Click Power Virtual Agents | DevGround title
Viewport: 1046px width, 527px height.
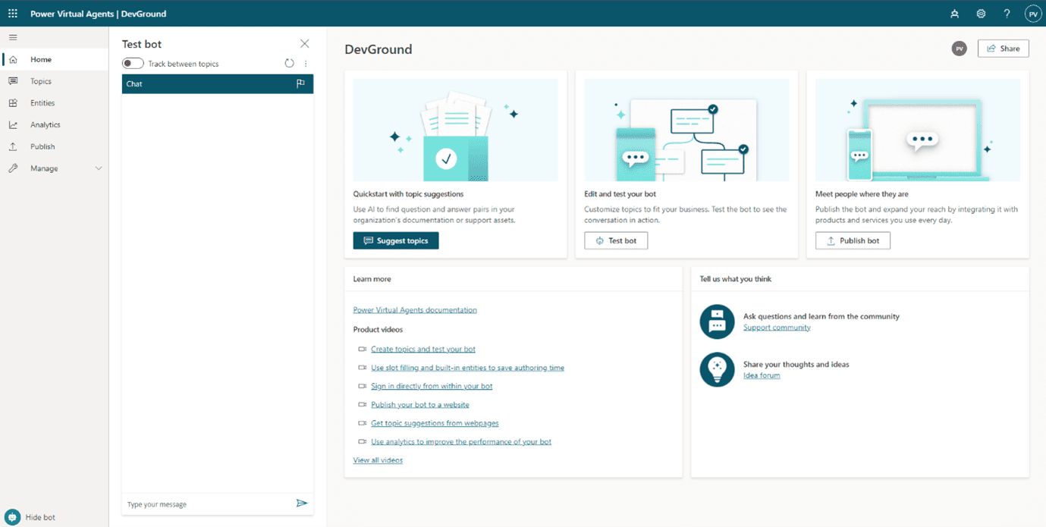click(x=98, y=14)
